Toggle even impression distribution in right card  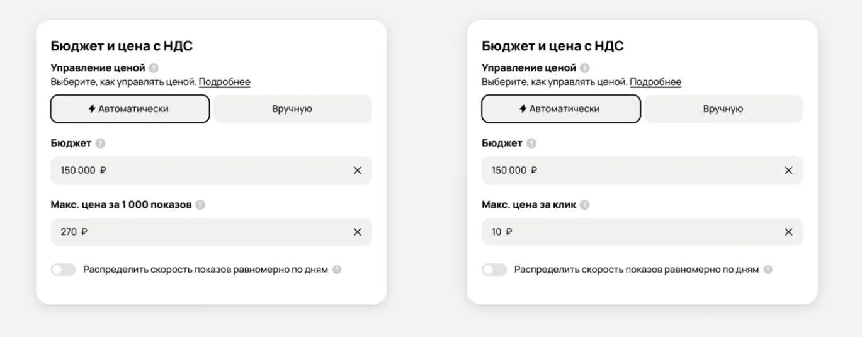click(494, 270)
